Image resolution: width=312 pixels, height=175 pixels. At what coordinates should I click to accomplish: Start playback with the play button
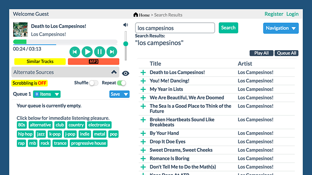point(87,52)
